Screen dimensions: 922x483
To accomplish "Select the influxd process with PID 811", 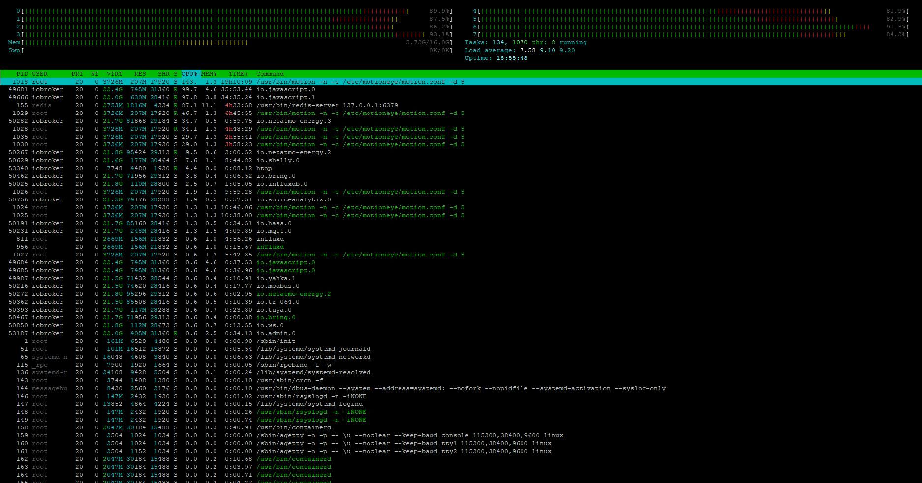I will point(461,239).
